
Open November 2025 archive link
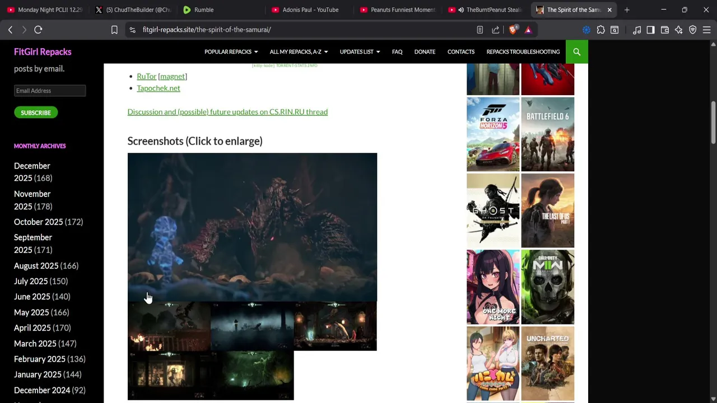32,200
